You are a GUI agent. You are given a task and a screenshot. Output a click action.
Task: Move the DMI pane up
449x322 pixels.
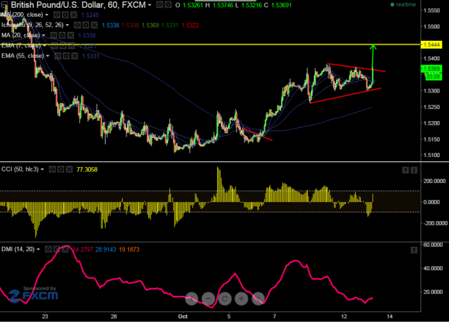point(414,250)
